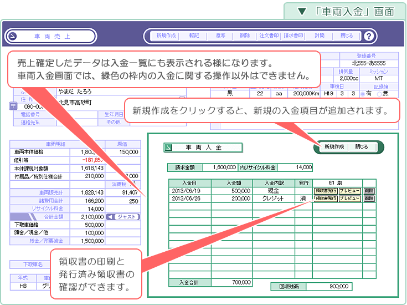Click 注文書印 in the top toolbar
Image resolution: width=407 pixels, height=305 pixels.
[269, 35]
